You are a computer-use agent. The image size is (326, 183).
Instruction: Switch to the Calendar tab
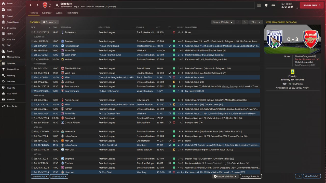click(x=47, y=13)
